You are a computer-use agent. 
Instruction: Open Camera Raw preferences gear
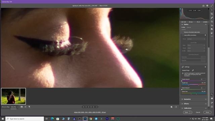point(207,6)
